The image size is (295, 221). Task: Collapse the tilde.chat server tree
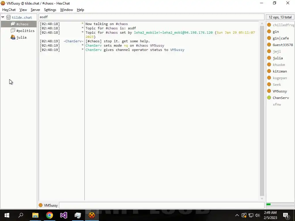pyautogui.click(x=3, y=17)
